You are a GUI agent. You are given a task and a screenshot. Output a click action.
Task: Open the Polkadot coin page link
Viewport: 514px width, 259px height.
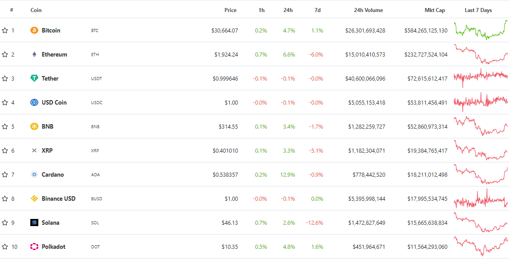click(53, 247)
